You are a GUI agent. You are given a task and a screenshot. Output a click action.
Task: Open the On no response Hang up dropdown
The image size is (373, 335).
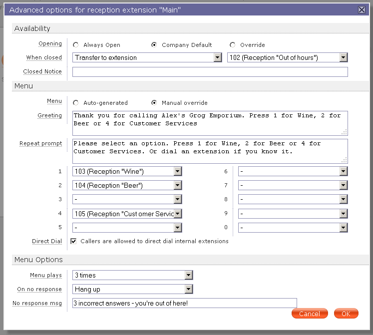pyautogui.click(x=132, y=290)
